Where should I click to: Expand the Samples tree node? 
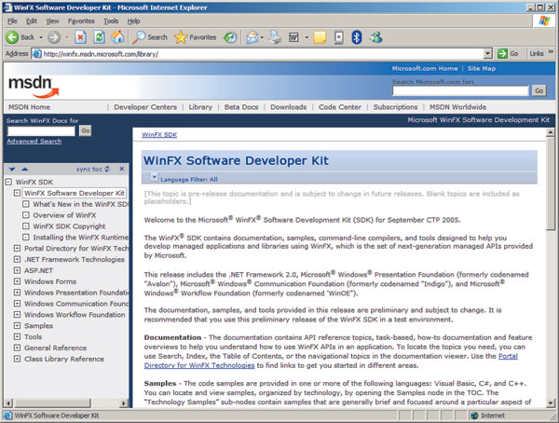17,325
